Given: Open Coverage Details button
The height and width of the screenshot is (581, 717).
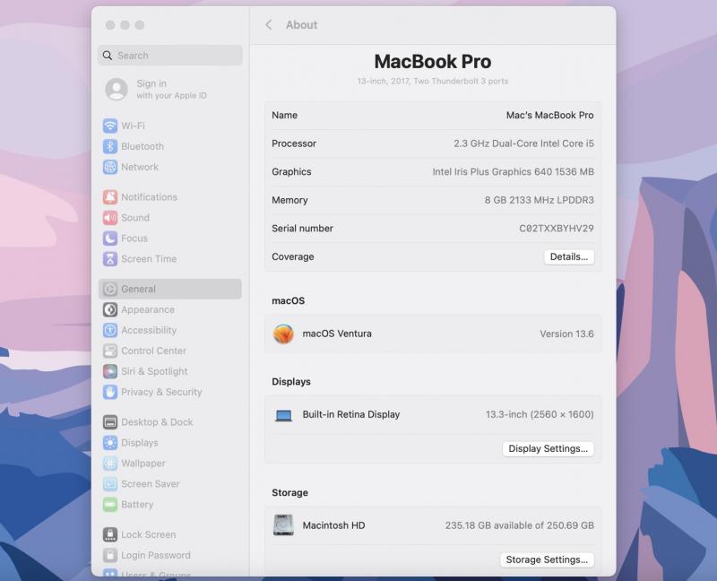Looking at the screenshot, I should point(569,256).
